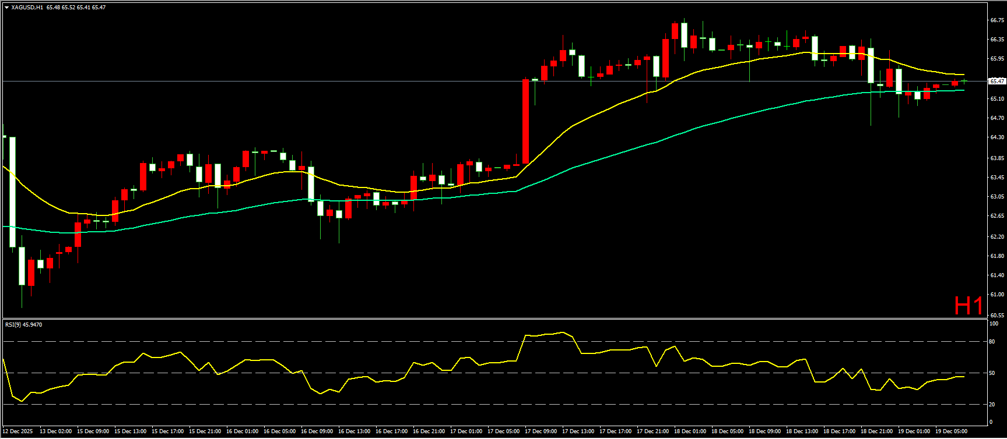
Task: Click the 60.55 label on price scale
Action: point(997,315)
